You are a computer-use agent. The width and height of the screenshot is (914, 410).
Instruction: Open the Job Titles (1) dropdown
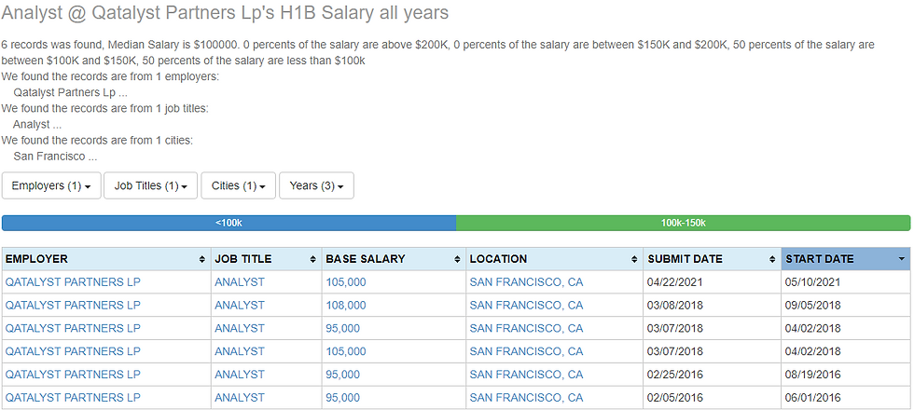pos(150,185)
